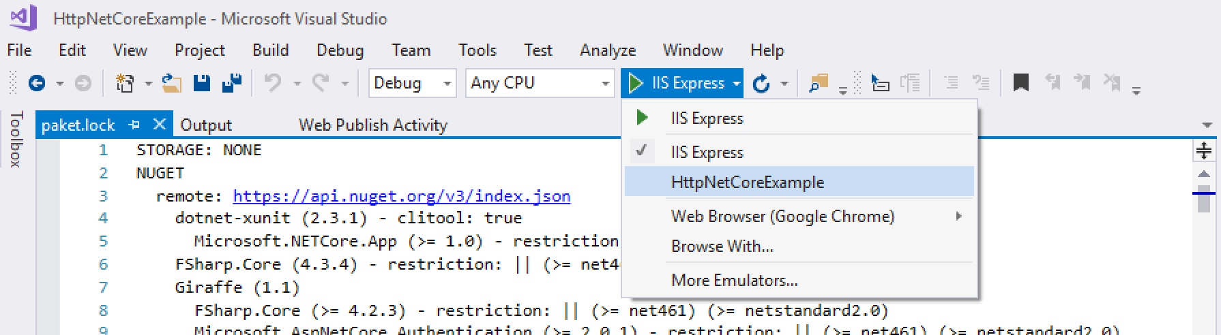Open the Undo history dropdown arrow
This screenshot has width=1221, height=335.
pyautogui.click(x=297, y=84)
